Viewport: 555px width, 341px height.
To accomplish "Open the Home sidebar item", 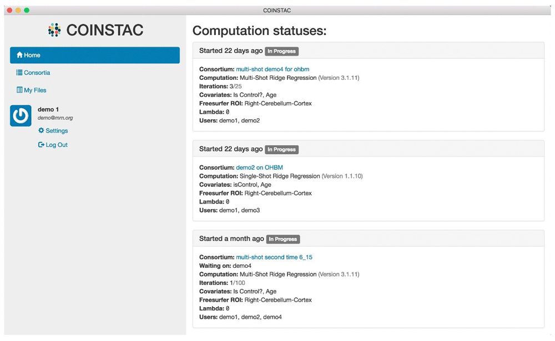I will (95, 55).
